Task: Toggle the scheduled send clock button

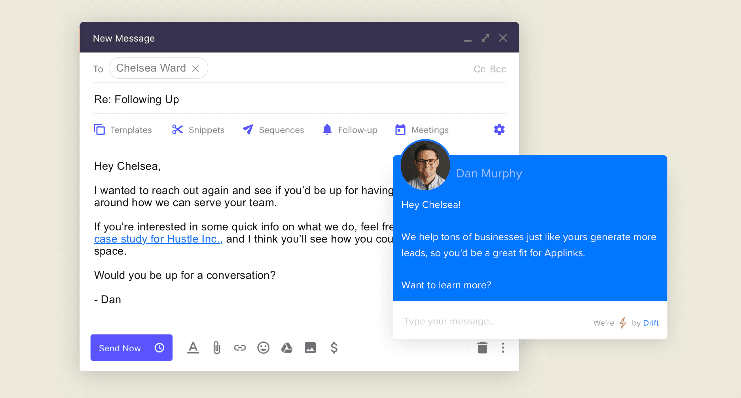Action: click(160, 348)
